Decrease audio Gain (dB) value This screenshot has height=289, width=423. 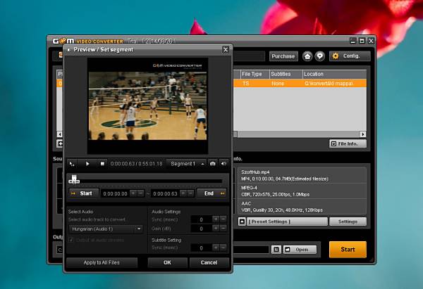click(223, 229)
